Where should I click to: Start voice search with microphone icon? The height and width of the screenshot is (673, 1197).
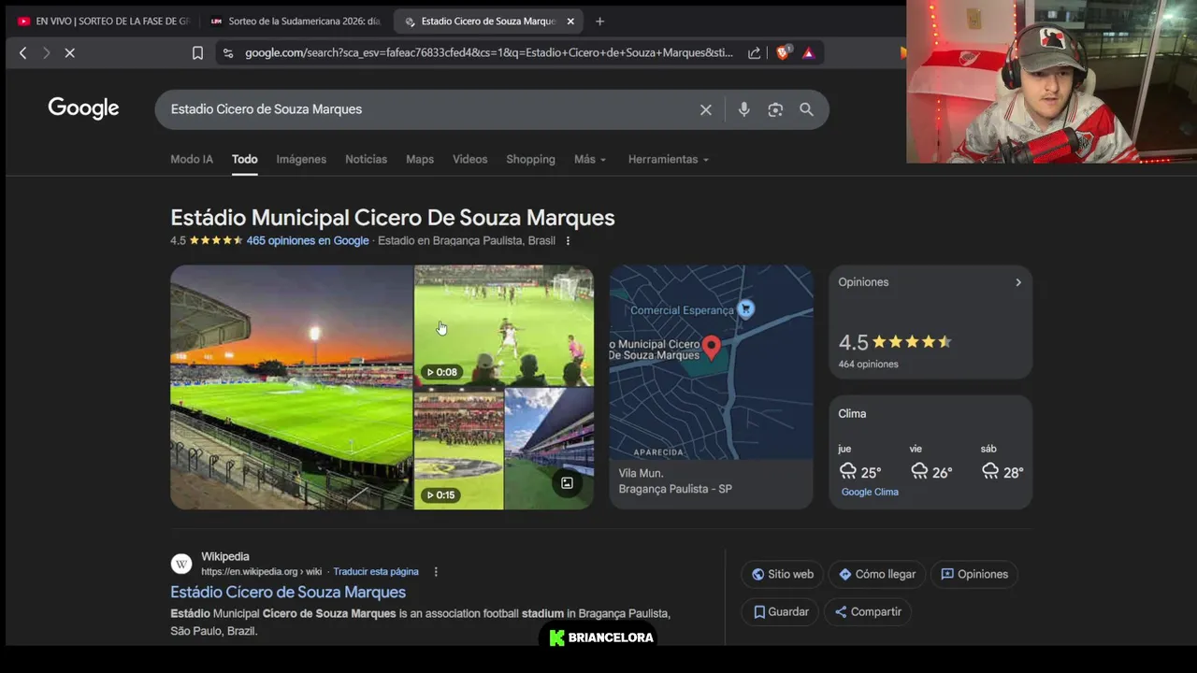click(743, 109)
